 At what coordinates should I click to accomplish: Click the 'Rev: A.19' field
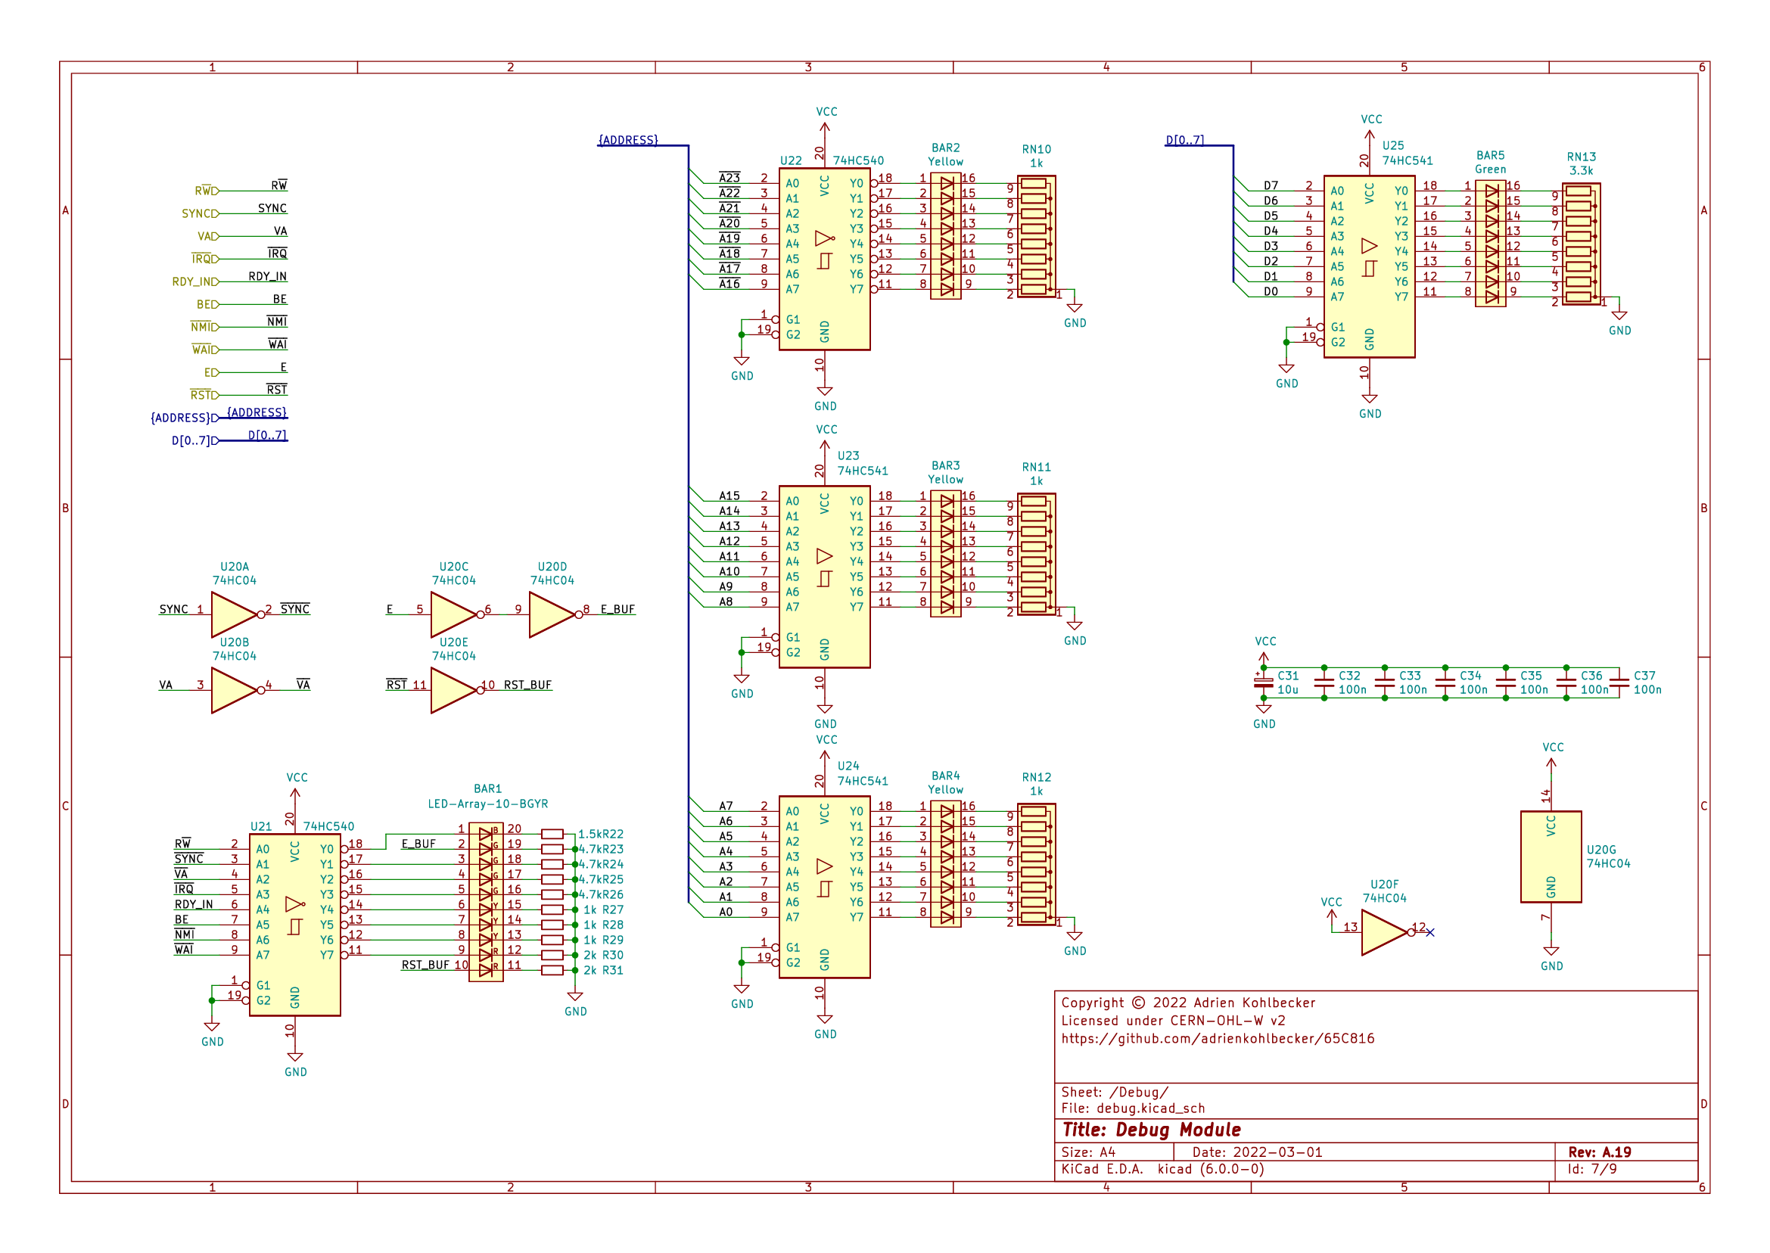pyautogui.click(x=1599, y=1152)
